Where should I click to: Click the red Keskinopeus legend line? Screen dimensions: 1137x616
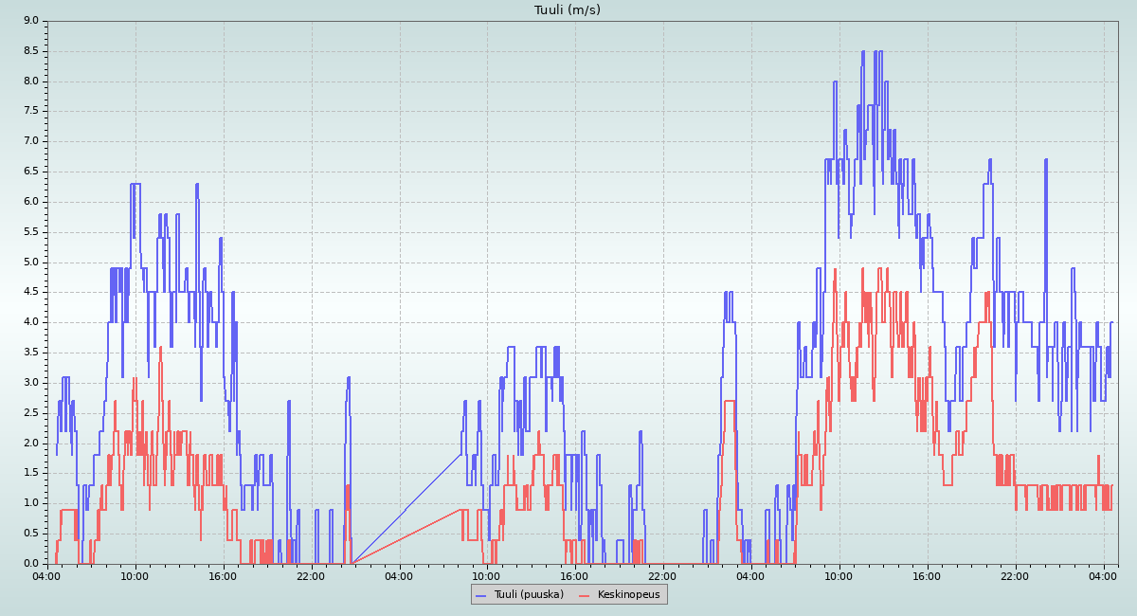[584, 594]
